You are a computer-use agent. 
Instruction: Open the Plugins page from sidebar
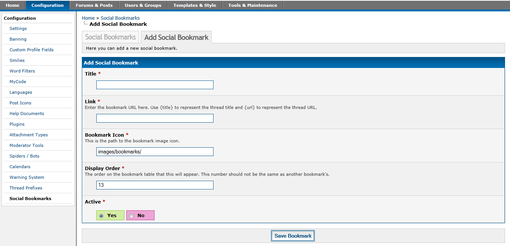(x=17, y=124)
